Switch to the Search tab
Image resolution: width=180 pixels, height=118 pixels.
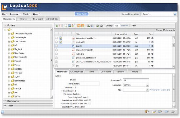click(x=24, y=19)
